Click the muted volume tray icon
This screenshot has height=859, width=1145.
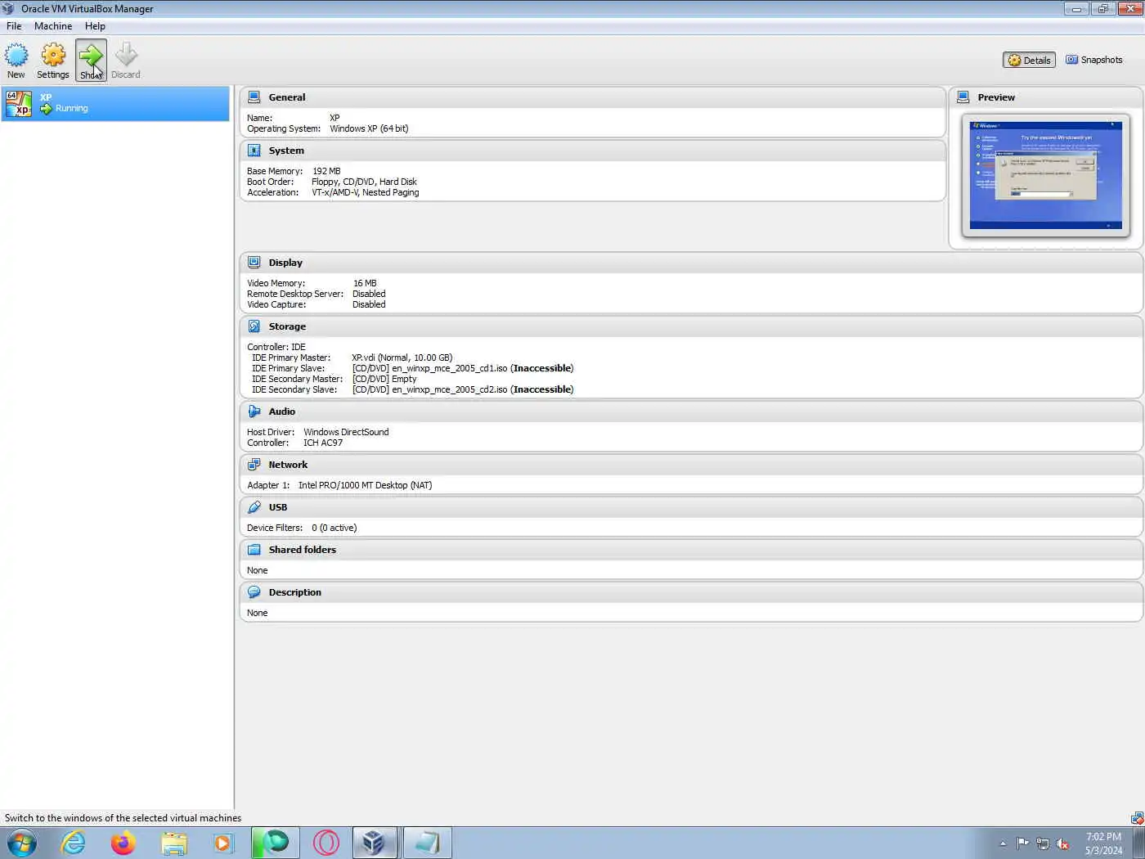coord(1062,843)
